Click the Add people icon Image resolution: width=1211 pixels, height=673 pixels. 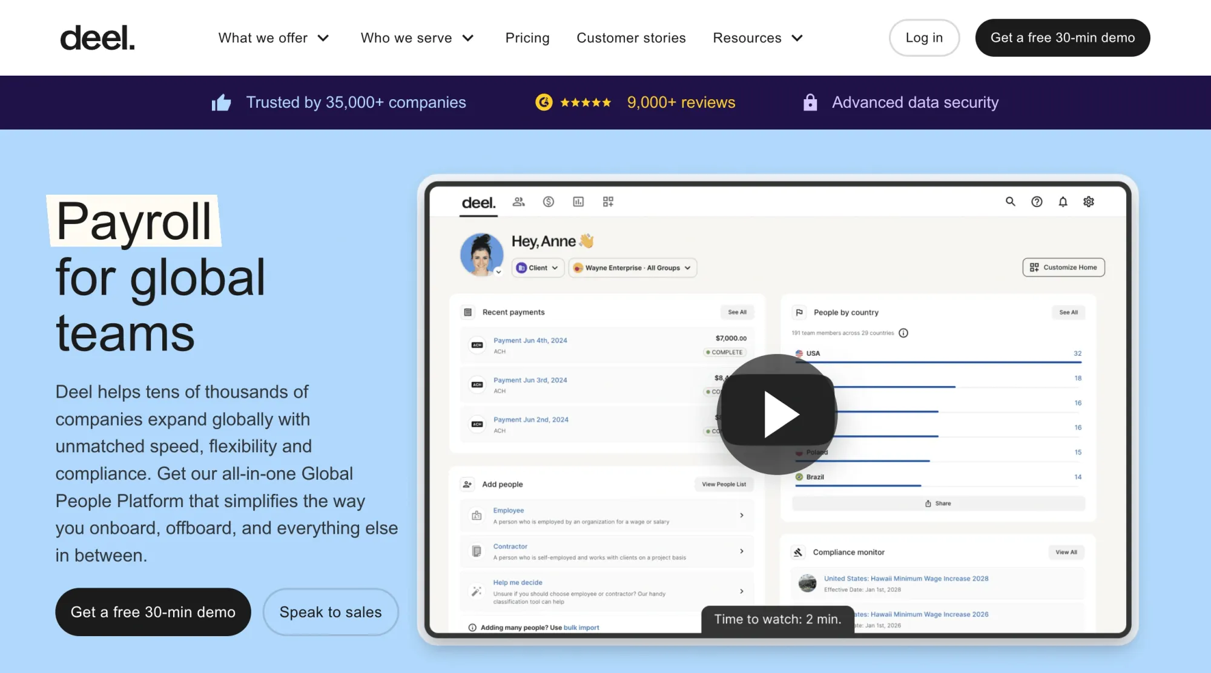(x=467, y=484)
